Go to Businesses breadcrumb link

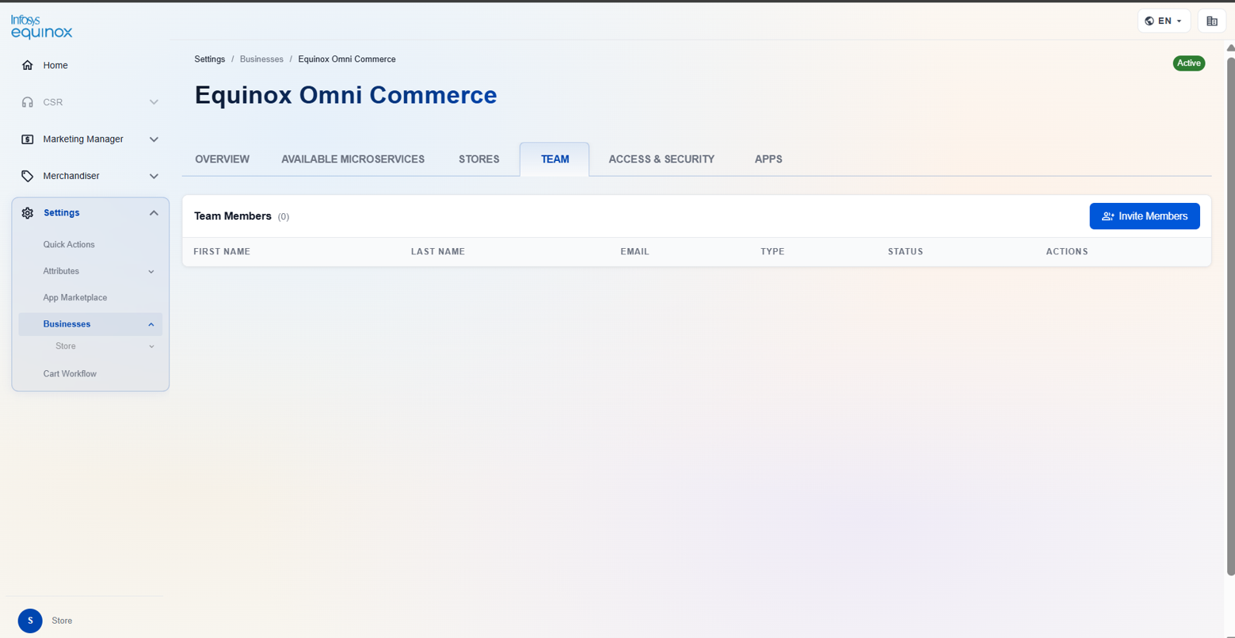pyautogui.click(x=261, y=59)
